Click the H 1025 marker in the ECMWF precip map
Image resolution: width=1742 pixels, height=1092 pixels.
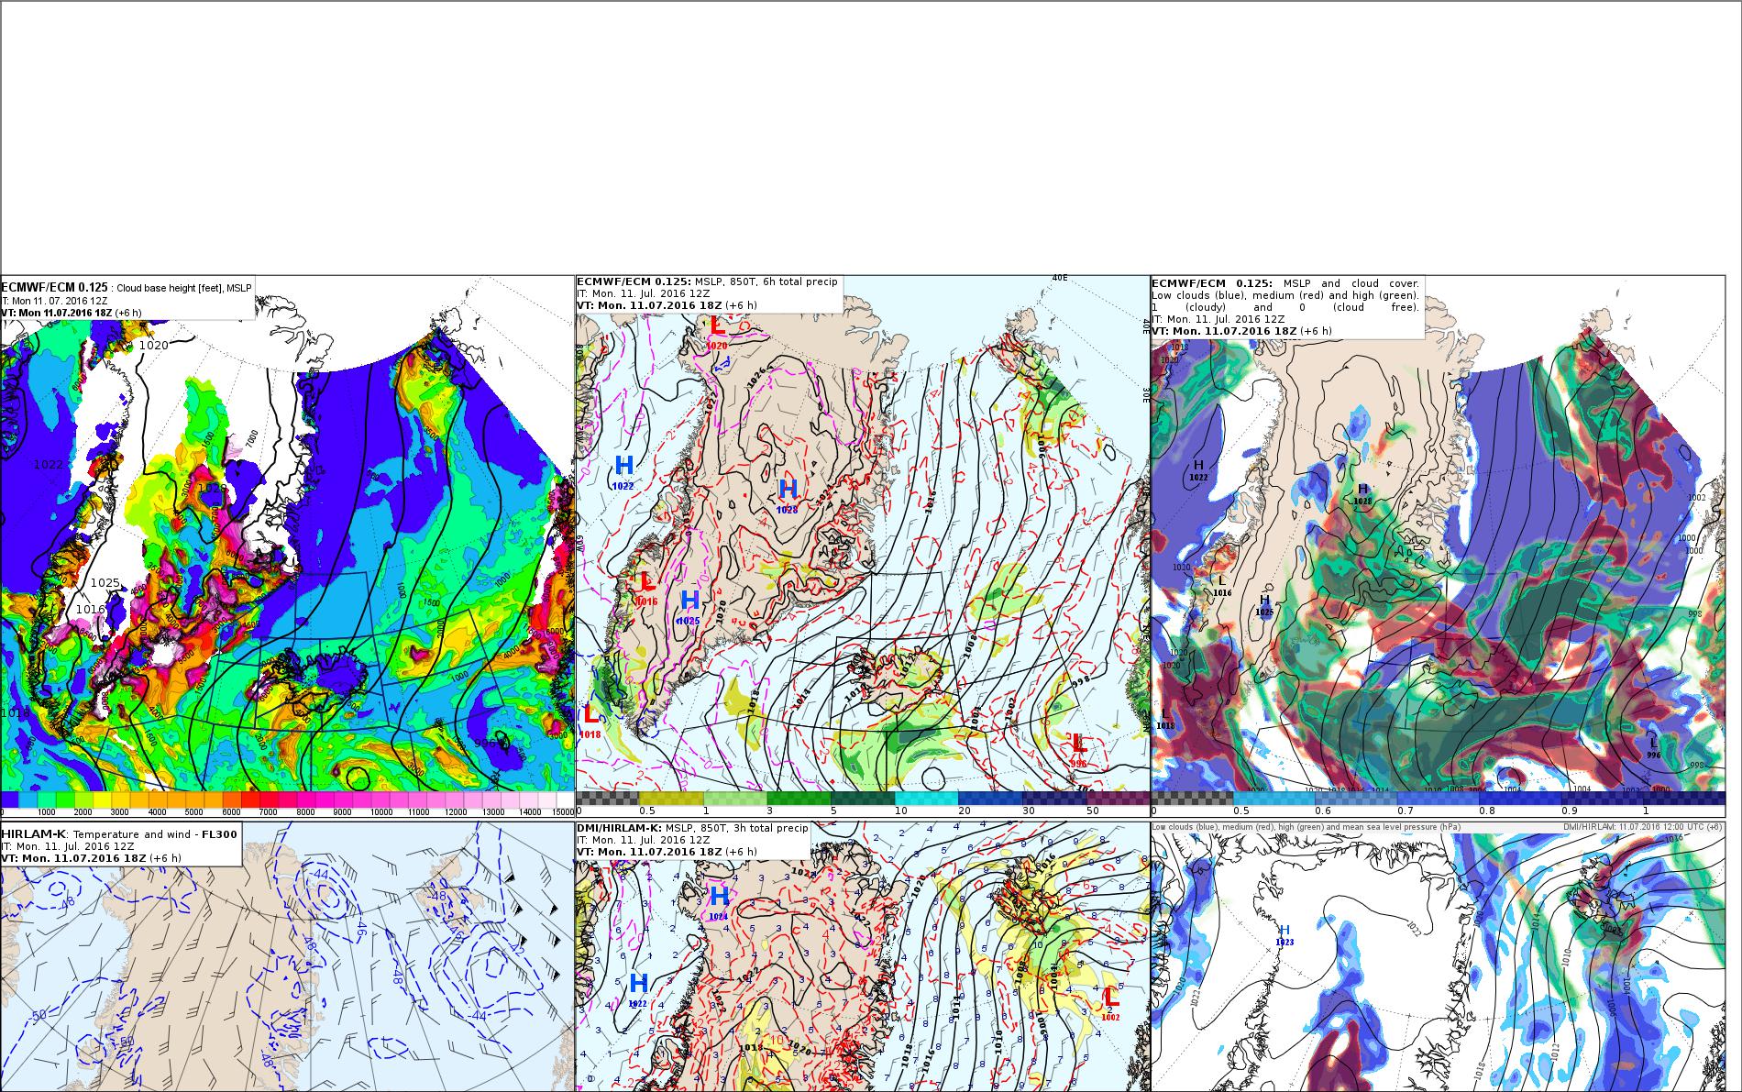pos(689,608)
